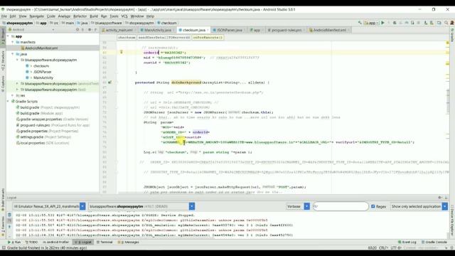
Task: Open the Terminal tool window
Action: (105, 242)
